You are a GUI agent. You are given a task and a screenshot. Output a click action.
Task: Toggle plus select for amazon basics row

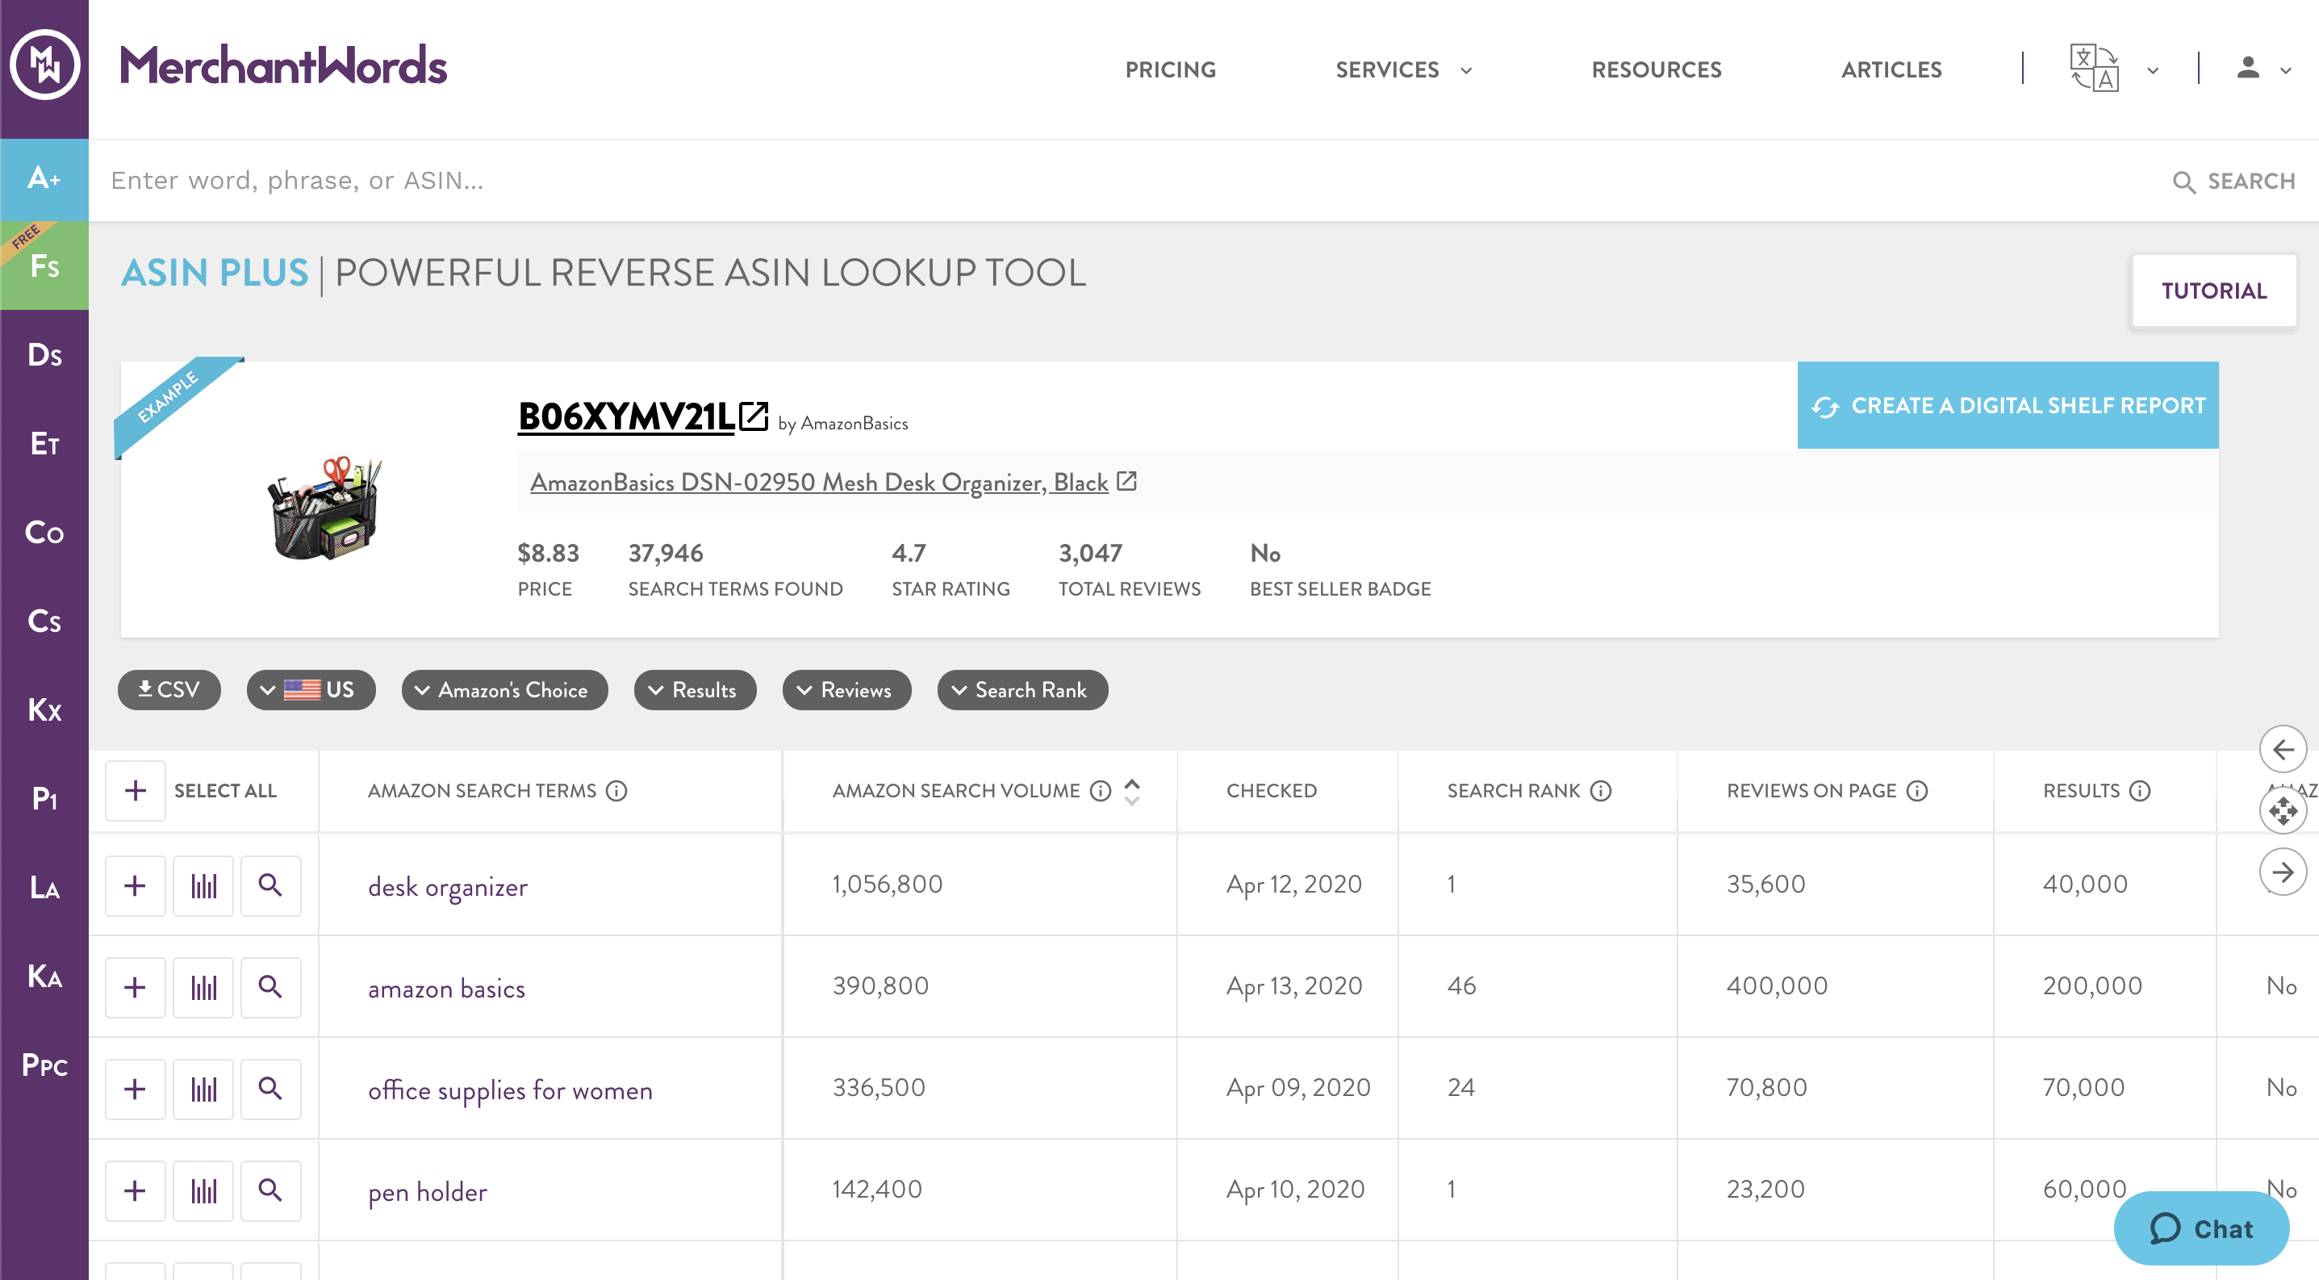point(135,988)
